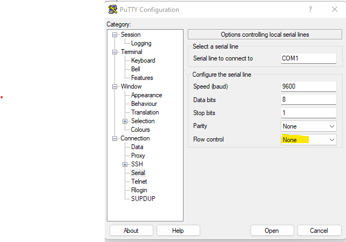Open the Telnet settings category
Image resolution: width=346 pixels, height=242 pixels.
(139, 181)
